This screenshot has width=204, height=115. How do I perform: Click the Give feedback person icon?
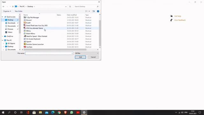pyautogui.click(x=171, y=20)
